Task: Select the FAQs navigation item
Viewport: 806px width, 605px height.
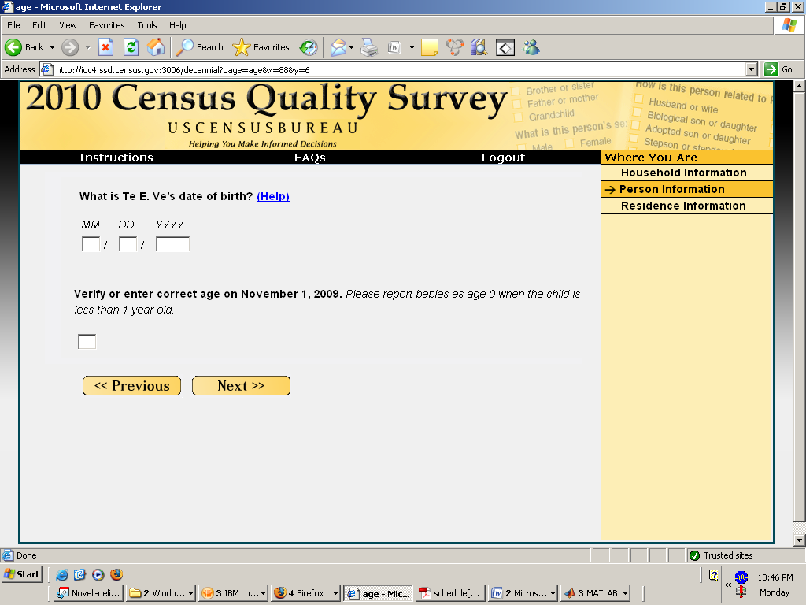Action: 309,158
